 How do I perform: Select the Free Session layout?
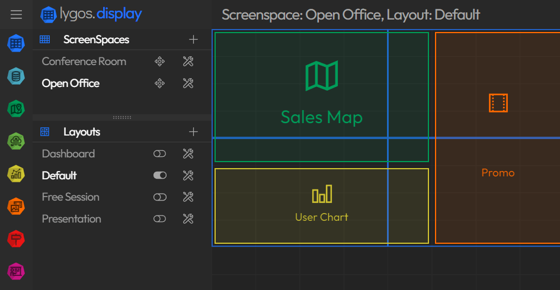click(x=71, y=197)
